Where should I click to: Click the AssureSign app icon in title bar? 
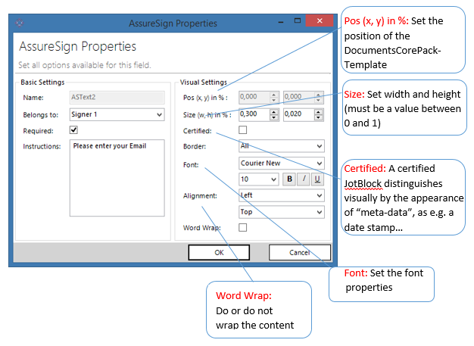click(20, 23)
